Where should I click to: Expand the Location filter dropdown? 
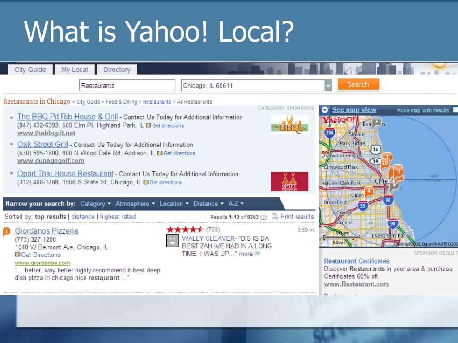coord(174,204)
